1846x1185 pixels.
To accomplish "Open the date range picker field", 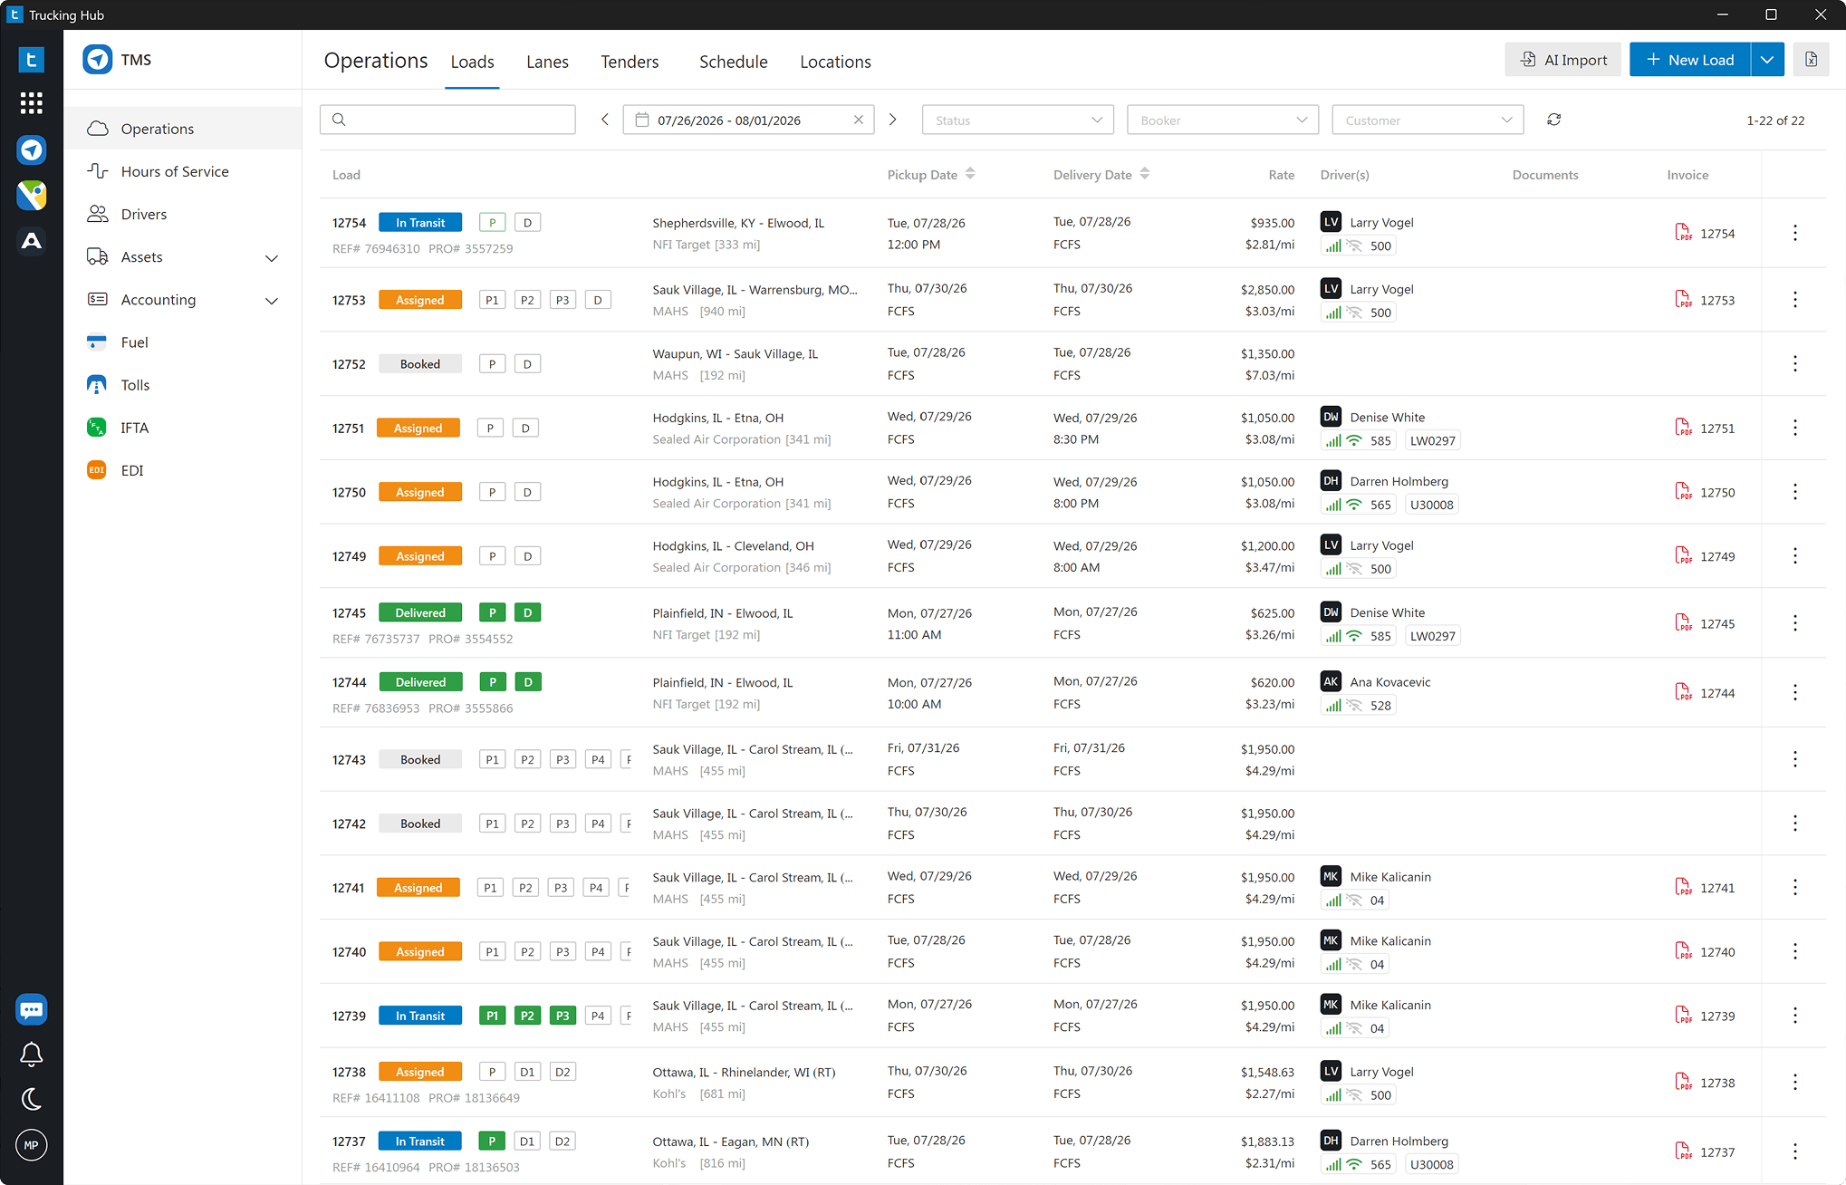I will pyautogui.click(x=748, y=120).
